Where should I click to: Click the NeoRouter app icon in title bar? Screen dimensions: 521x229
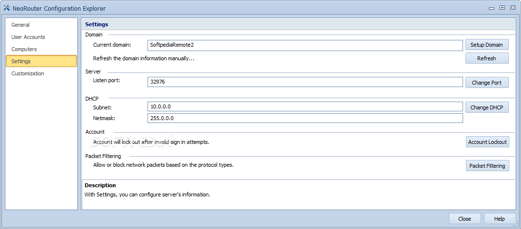pos(7,8)
